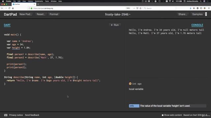The image size is (211, 118).
Task: Toggle the Show web content checkbox
Action: pyautogui.click(x=163, y=115)
